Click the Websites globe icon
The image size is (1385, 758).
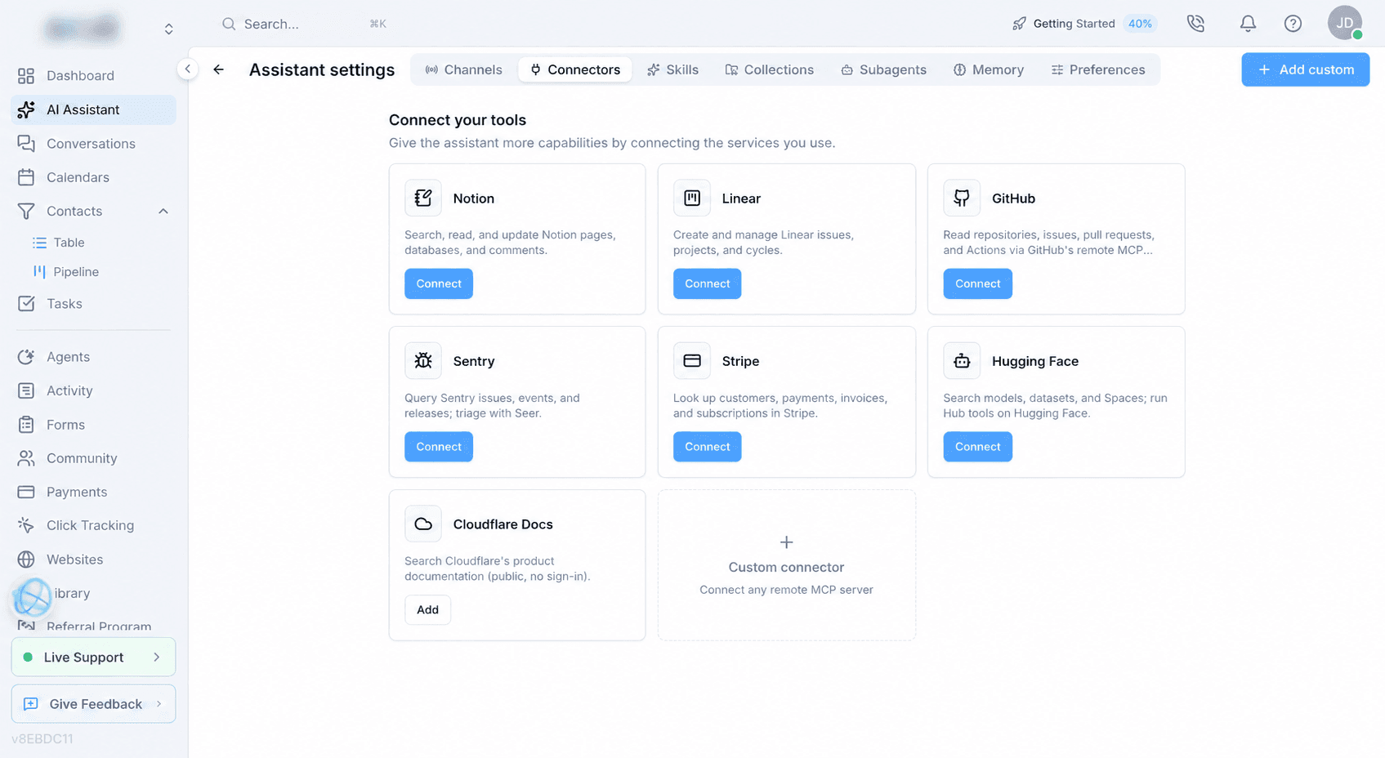coord(26,560)
